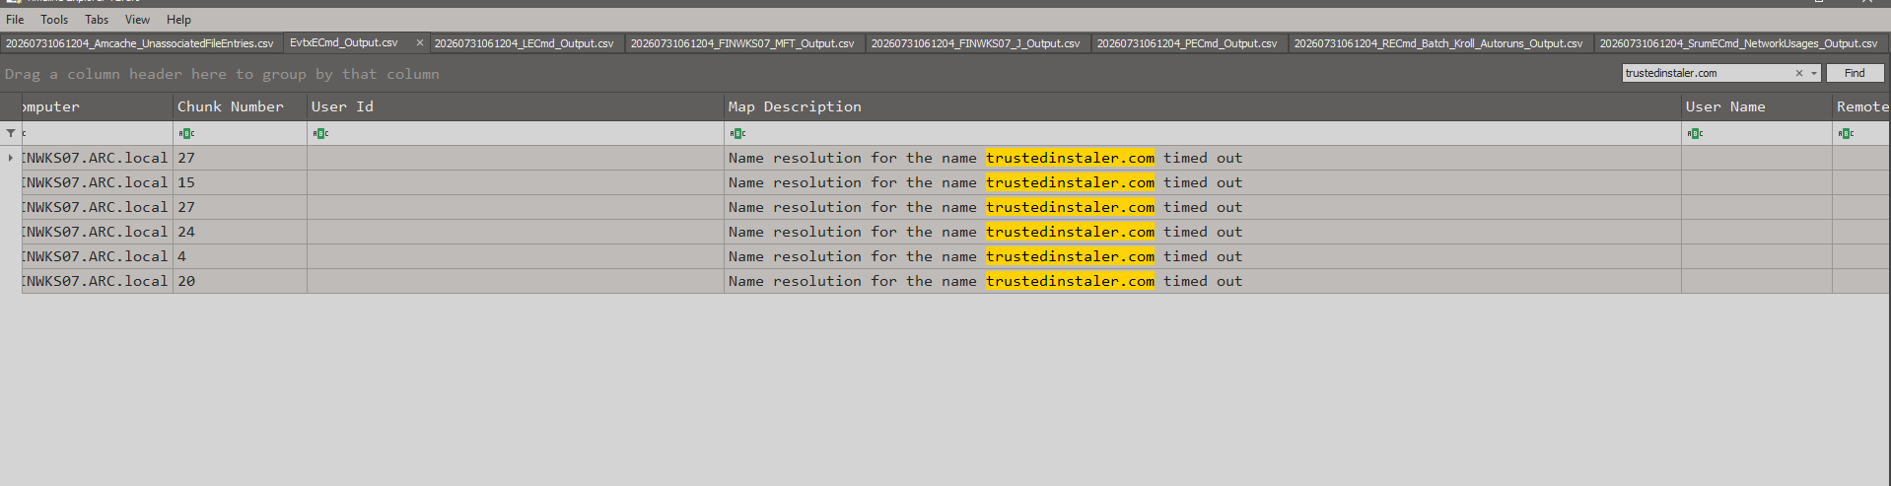Screen dimensions: 1891x486
Task: Sort by the Chunk Number column header
Action: tap(240, 106)
